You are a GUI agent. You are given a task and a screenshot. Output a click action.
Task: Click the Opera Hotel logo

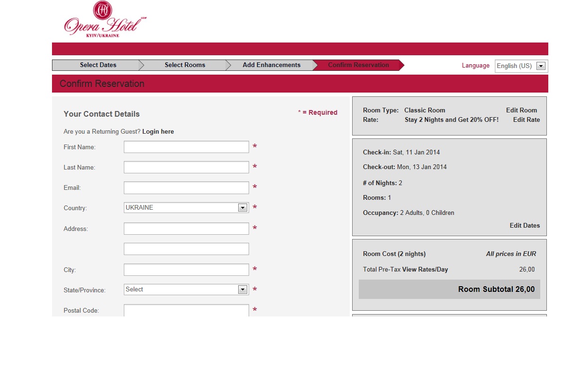105,19
